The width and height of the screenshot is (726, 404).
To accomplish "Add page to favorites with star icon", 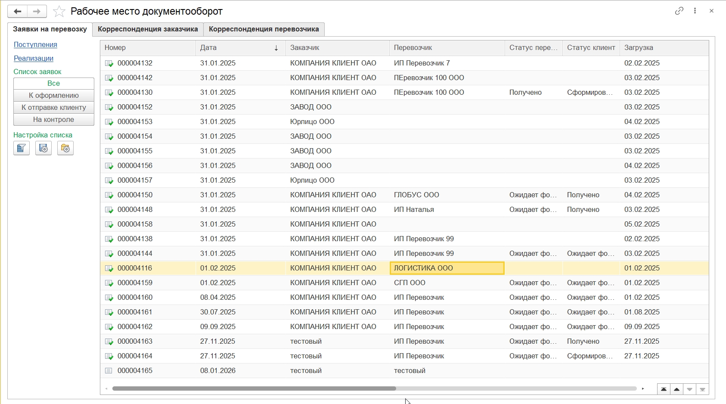I will tap(59, 11).
